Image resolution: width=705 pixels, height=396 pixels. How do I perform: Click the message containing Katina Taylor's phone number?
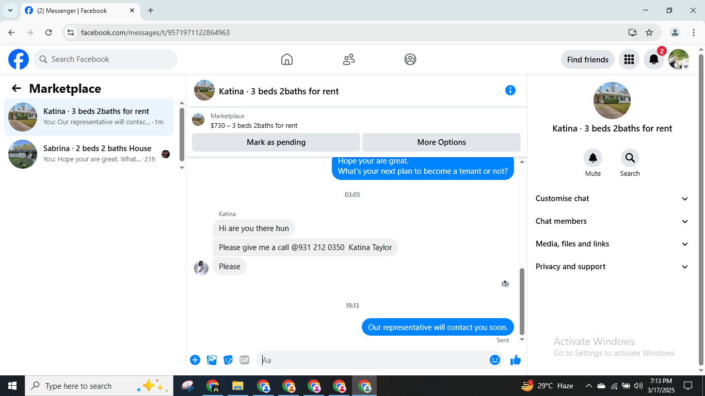pyautogui.click(x=306, y=247)
